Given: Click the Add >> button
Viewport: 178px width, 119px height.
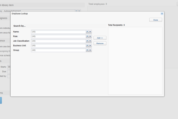Looking at the screenshot, I should (x=100, y=38).
